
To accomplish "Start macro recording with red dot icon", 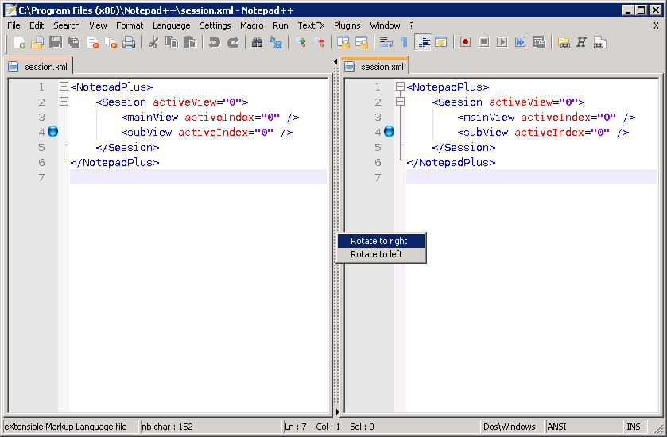I will pos(465,42).
